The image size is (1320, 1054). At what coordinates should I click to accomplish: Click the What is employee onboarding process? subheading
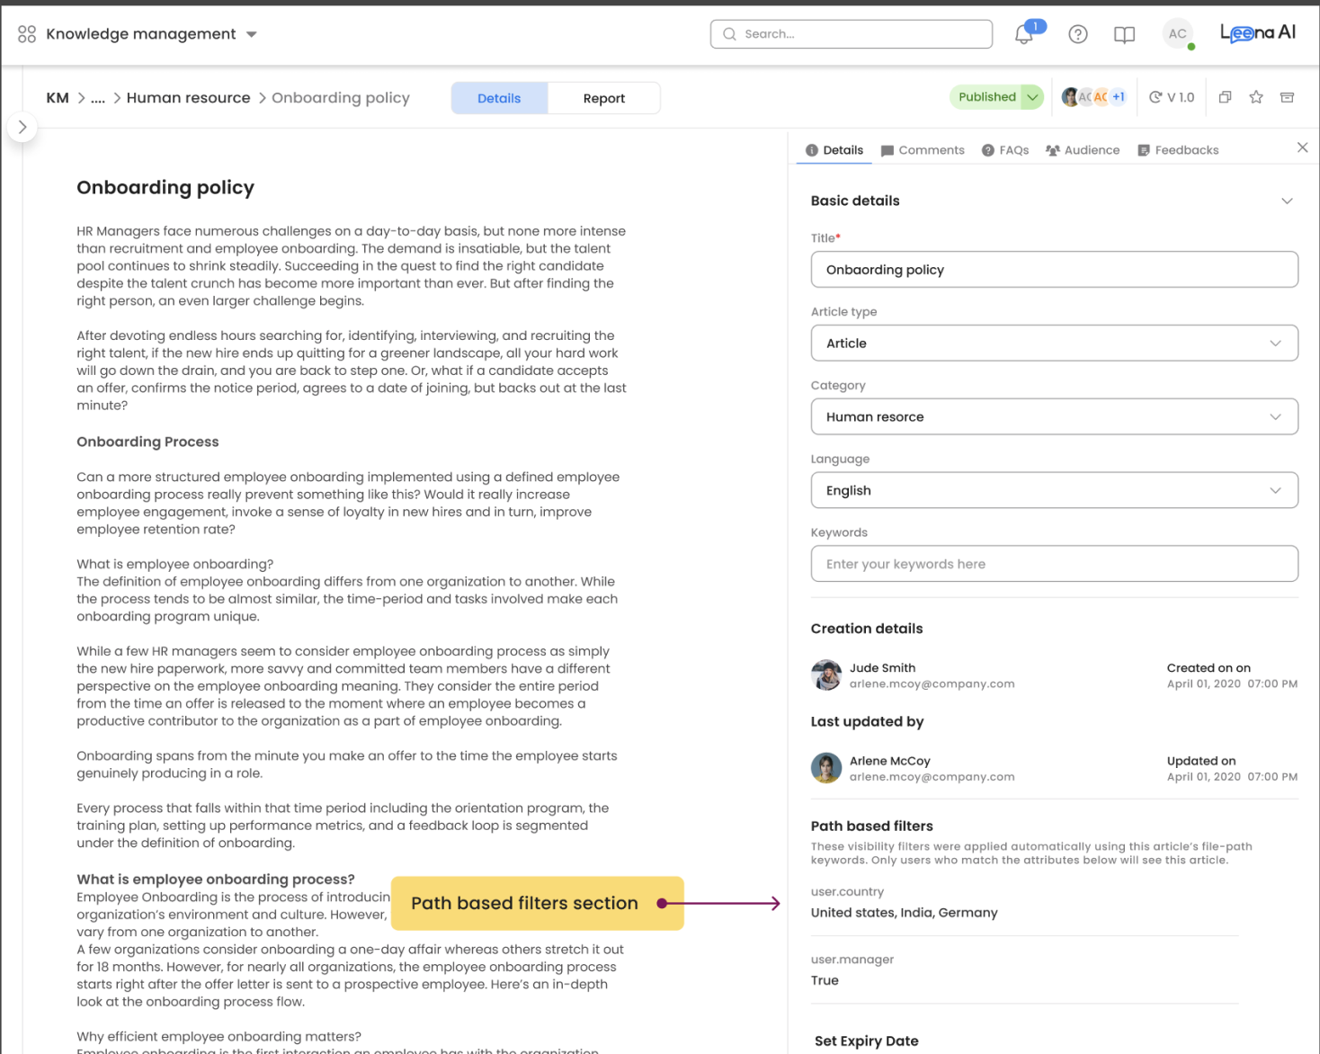216,880
